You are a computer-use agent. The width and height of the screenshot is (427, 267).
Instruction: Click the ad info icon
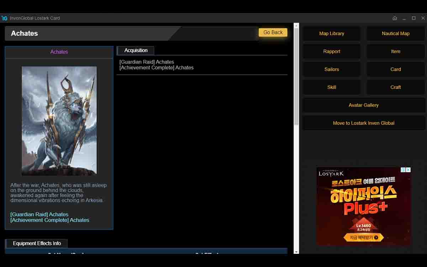click(403, 170)
